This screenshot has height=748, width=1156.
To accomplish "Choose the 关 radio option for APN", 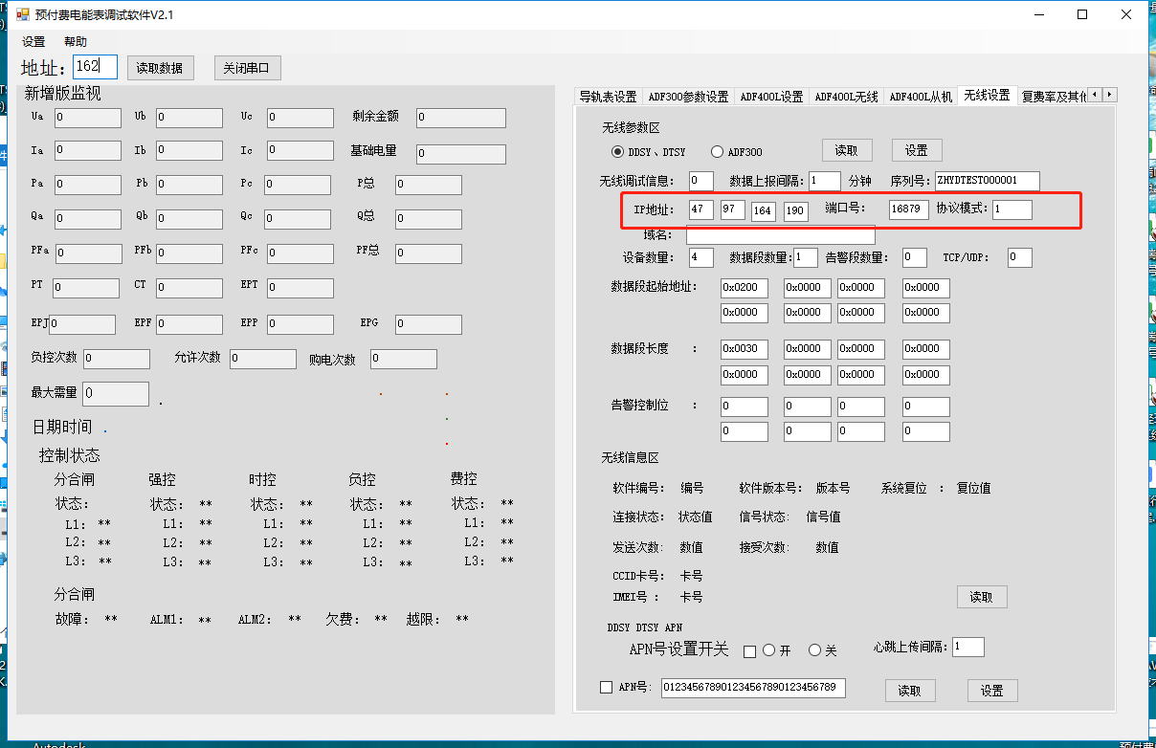I will click(x=815, y=650).
